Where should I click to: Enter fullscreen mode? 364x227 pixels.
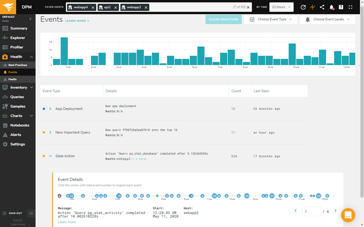[350, 7]
